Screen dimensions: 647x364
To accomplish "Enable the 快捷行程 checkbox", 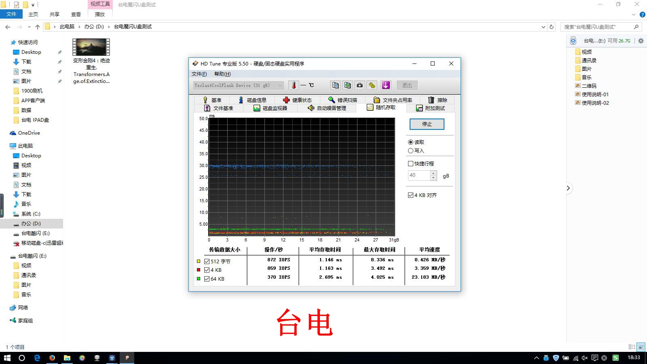I will 410,163.
